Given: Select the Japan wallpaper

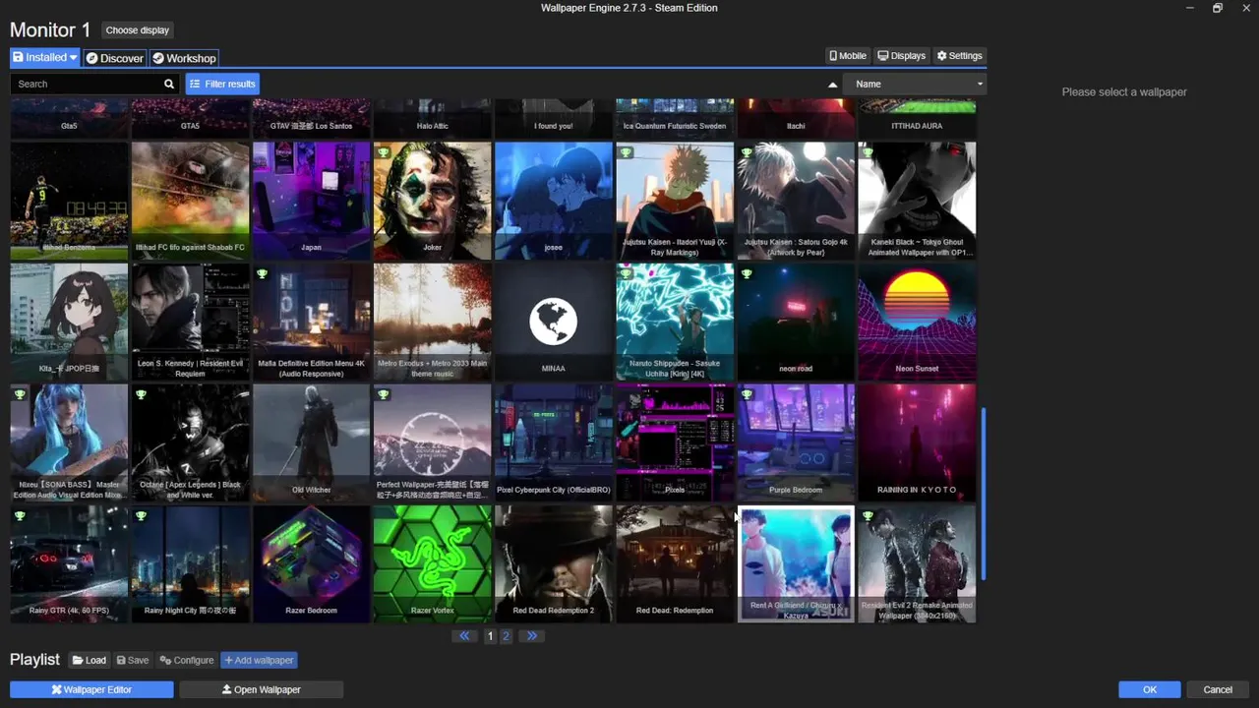Looking at the screenshot, I should pos(311,201).
